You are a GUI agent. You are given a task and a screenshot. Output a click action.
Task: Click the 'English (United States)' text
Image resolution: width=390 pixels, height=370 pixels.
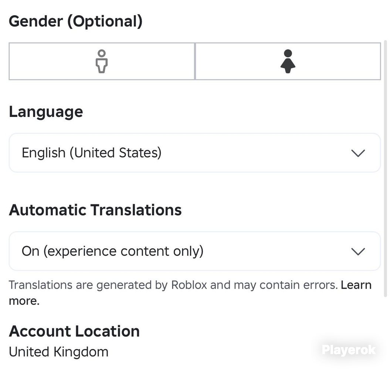click(x=92, y=153)
